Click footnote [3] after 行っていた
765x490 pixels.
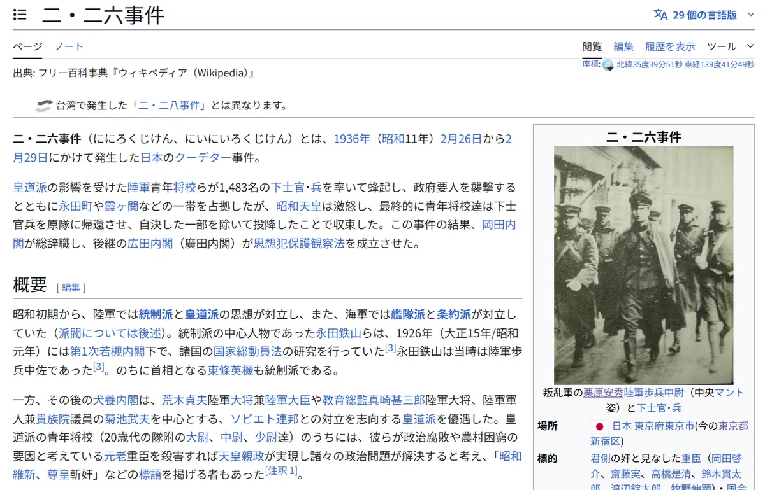point(391,348)
